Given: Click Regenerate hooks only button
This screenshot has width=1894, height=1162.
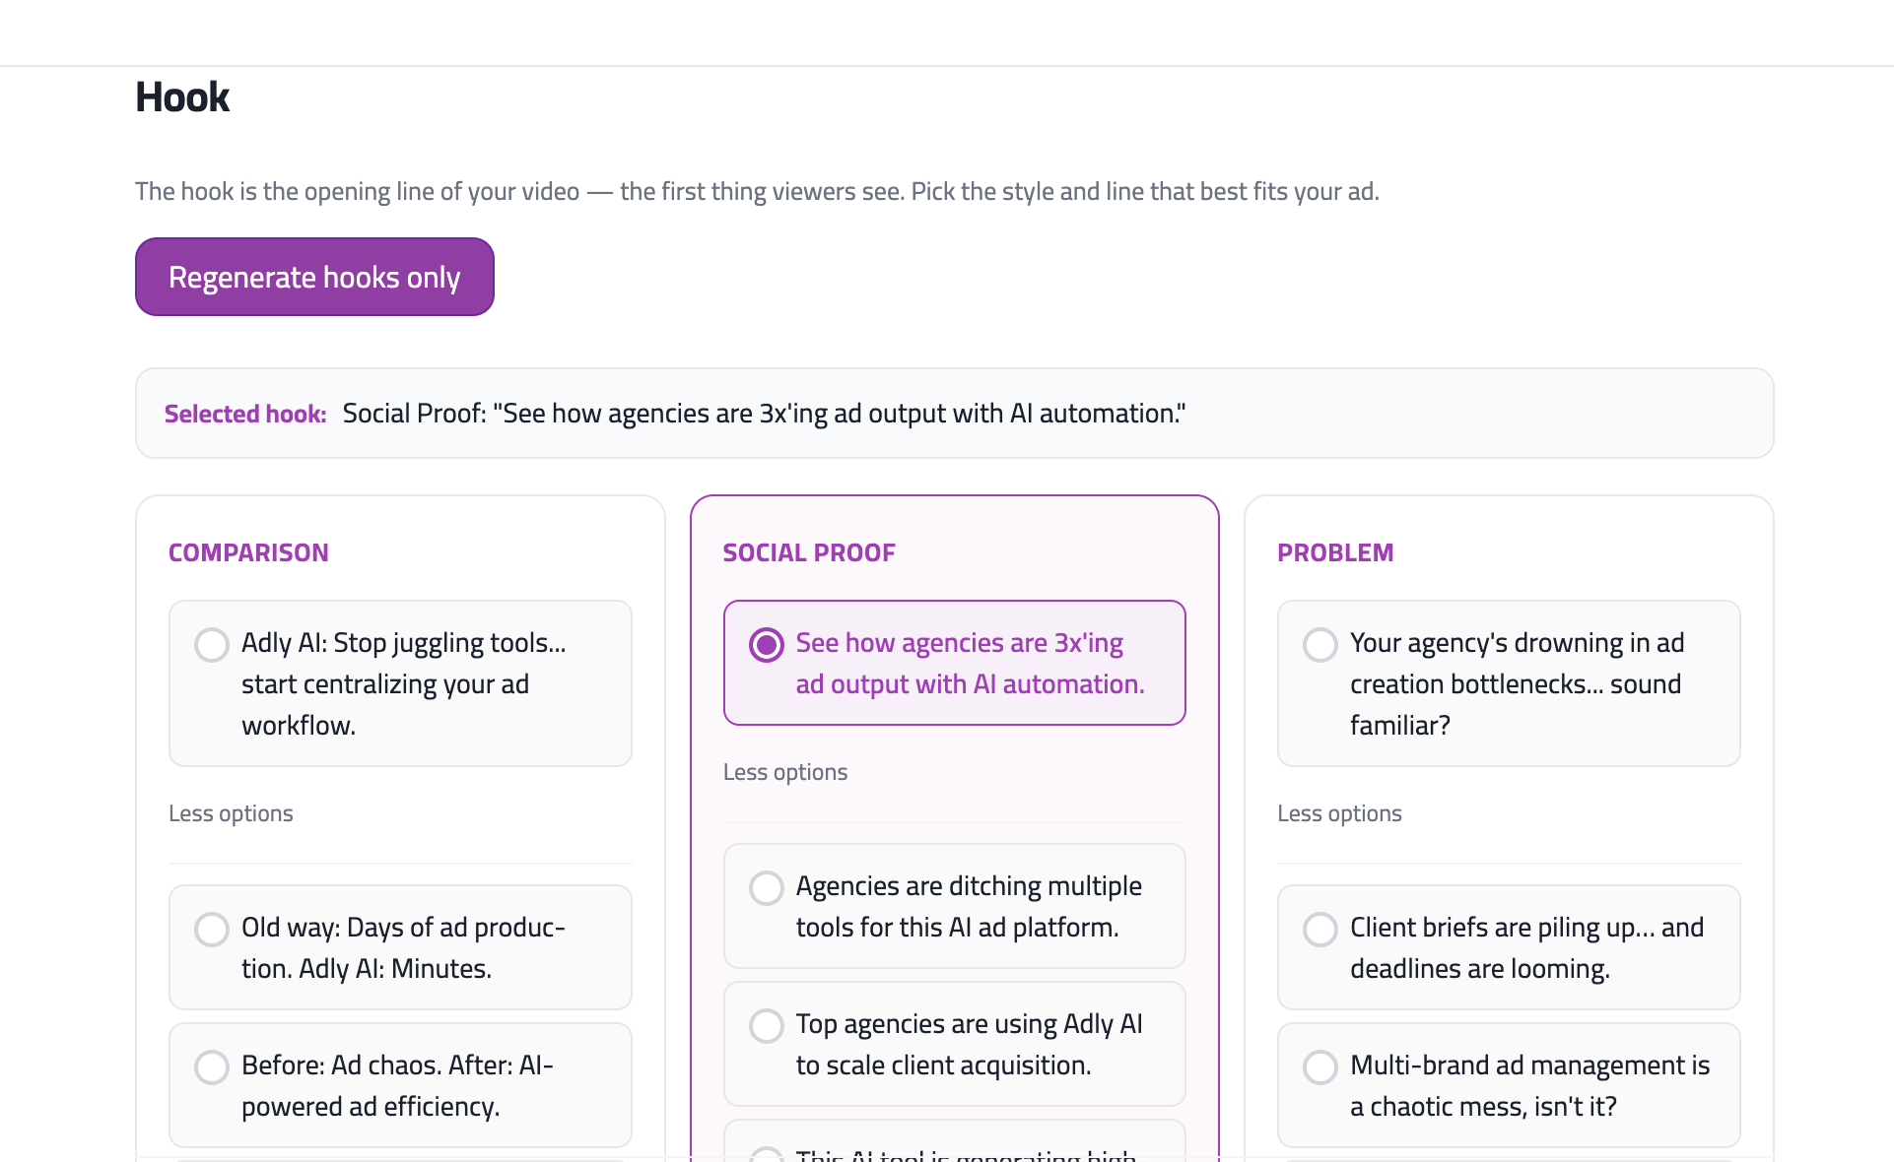Looking at the screenshot, I should tap(314, 277).
